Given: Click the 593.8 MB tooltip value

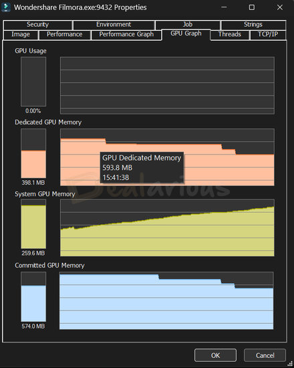Looking at the screenshot, I should [x=118, y=167].
